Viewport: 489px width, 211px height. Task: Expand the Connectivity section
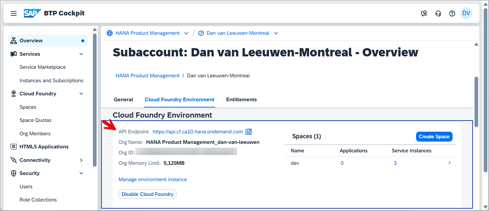pyautogui.click(x=81, y=160)
